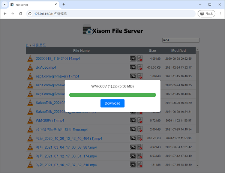Click preview image icon for dxVideo.mp4
The height and width of the screenshot is (173, 225).
[x=133, y=67]
